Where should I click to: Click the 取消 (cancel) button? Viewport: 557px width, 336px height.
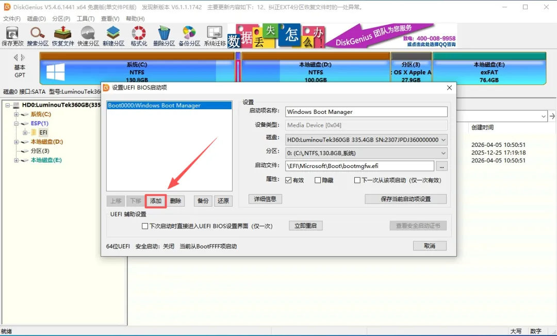click(x=430, y=246)
